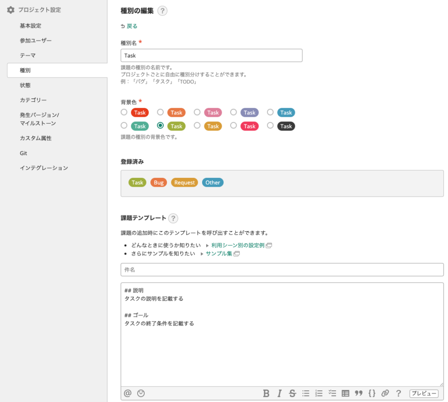
Task: Choose the purple Task background color
Action: 233,113
